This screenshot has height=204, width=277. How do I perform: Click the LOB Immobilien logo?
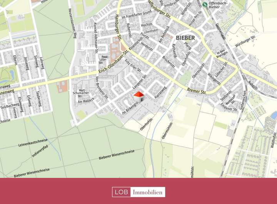click(138, 192)
